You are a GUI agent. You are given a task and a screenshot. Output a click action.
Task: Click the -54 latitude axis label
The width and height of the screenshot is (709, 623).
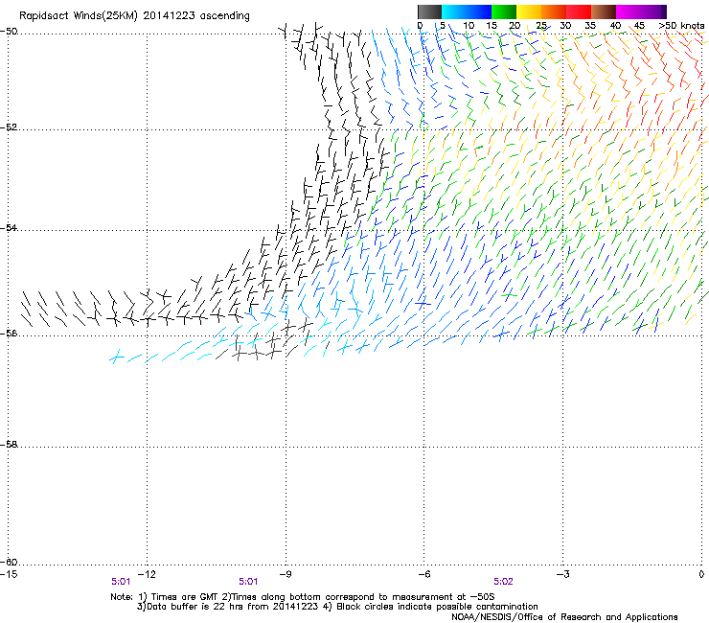click(9, 227)
